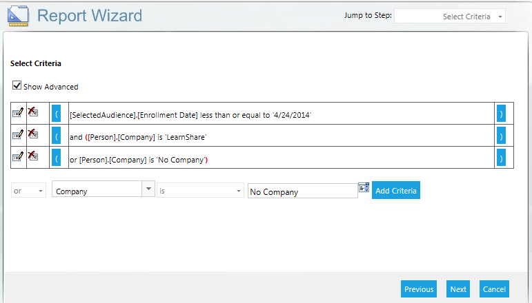Click the No Company value input field
The image size is (532, 303).
pos(302,191)
